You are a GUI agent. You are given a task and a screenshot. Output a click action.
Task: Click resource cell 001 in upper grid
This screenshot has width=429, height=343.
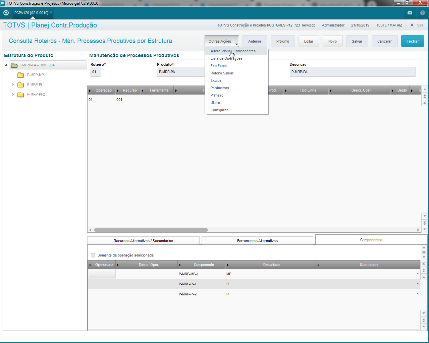119,100
